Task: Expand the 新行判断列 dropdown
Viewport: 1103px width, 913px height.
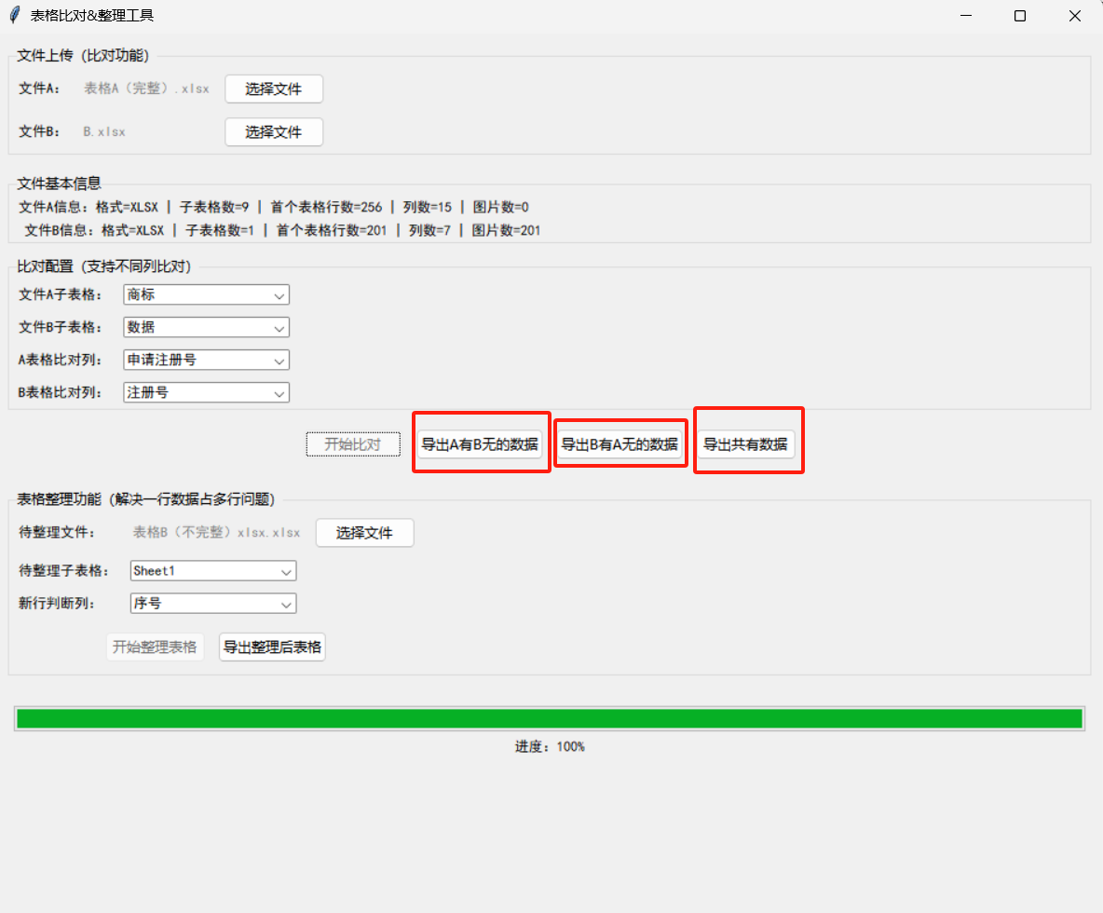Action: 213,604
